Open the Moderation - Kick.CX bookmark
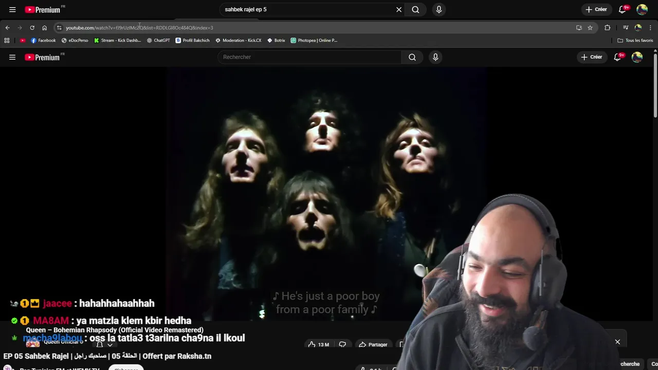Image resolution: width=658 pixels, height=370 pixels. [x=239, y=40]
